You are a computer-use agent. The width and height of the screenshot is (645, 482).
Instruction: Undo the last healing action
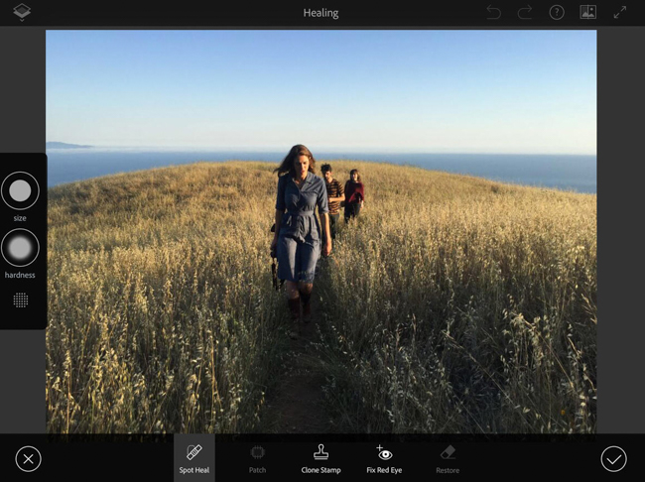tap(493, 12)
